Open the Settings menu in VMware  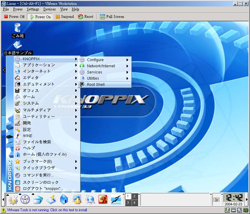(x=33, y=9)
